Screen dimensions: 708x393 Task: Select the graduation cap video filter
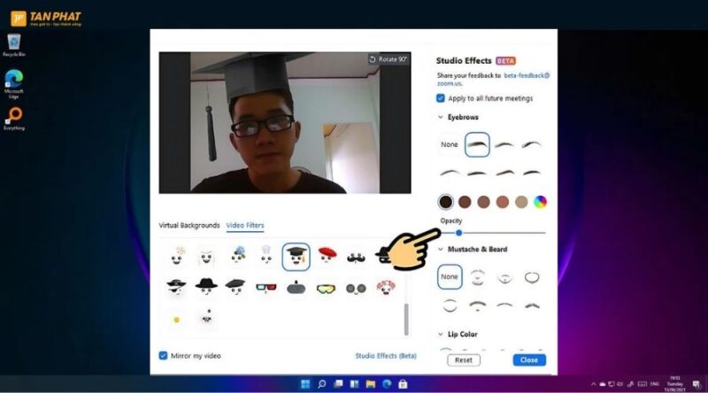pos(296,257)
